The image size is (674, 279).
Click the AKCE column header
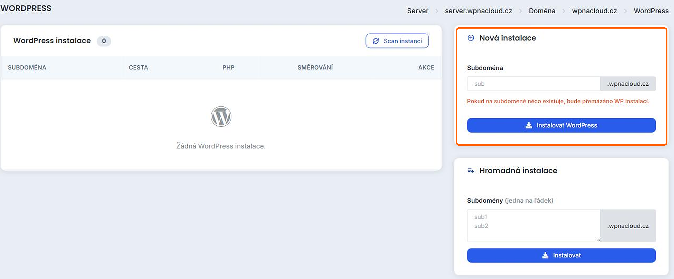(426, 67)
